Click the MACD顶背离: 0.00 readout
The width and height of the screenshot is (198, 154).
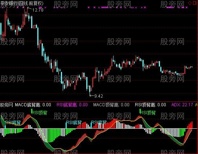[x=111, y=105]
